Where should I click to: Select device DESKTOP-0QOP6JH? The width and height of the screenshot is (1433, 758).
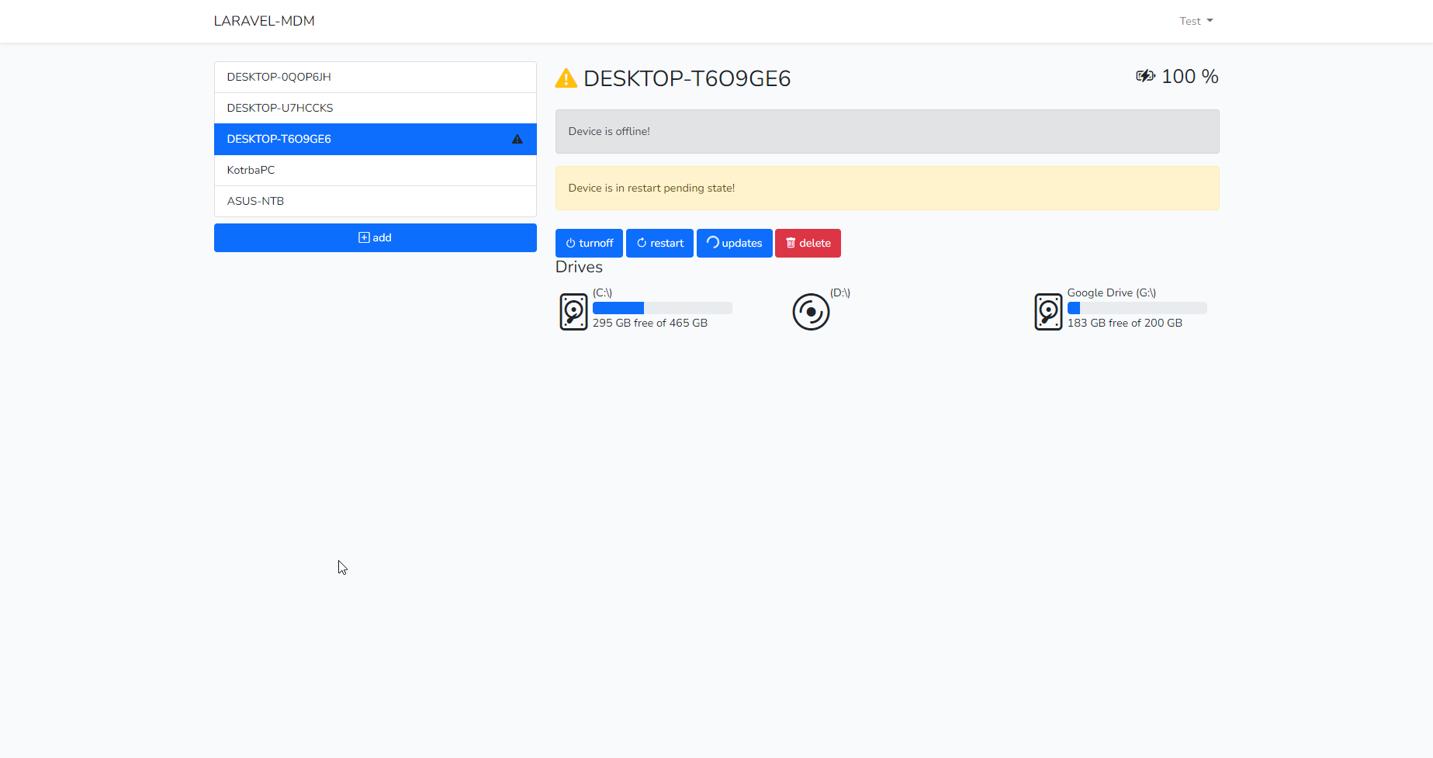(376, 77)
